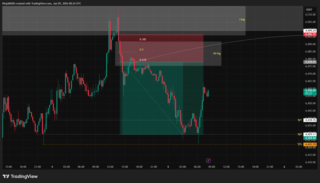Select the tp1 line label
The height and width of the screenshot is (183, 320).
[x=300, y=120]
